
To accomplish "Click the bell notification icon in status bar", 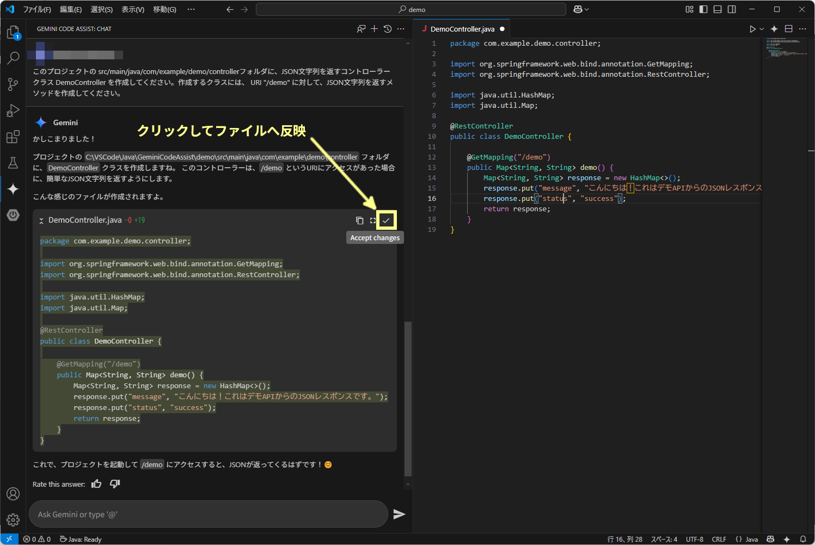I will coord(802,539).
